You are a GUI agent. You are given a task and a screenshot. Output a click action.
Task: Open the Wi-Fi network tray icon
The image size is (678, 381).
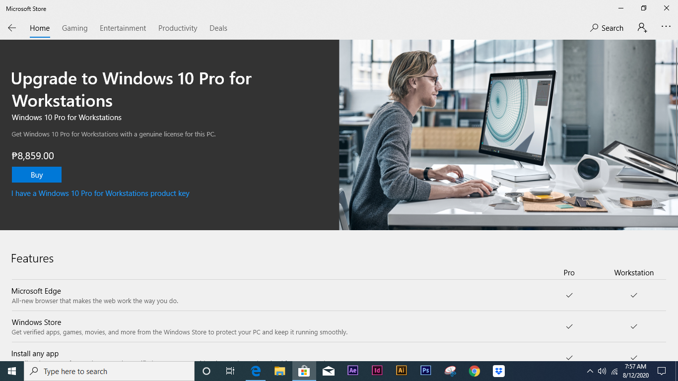pos(615,371)
